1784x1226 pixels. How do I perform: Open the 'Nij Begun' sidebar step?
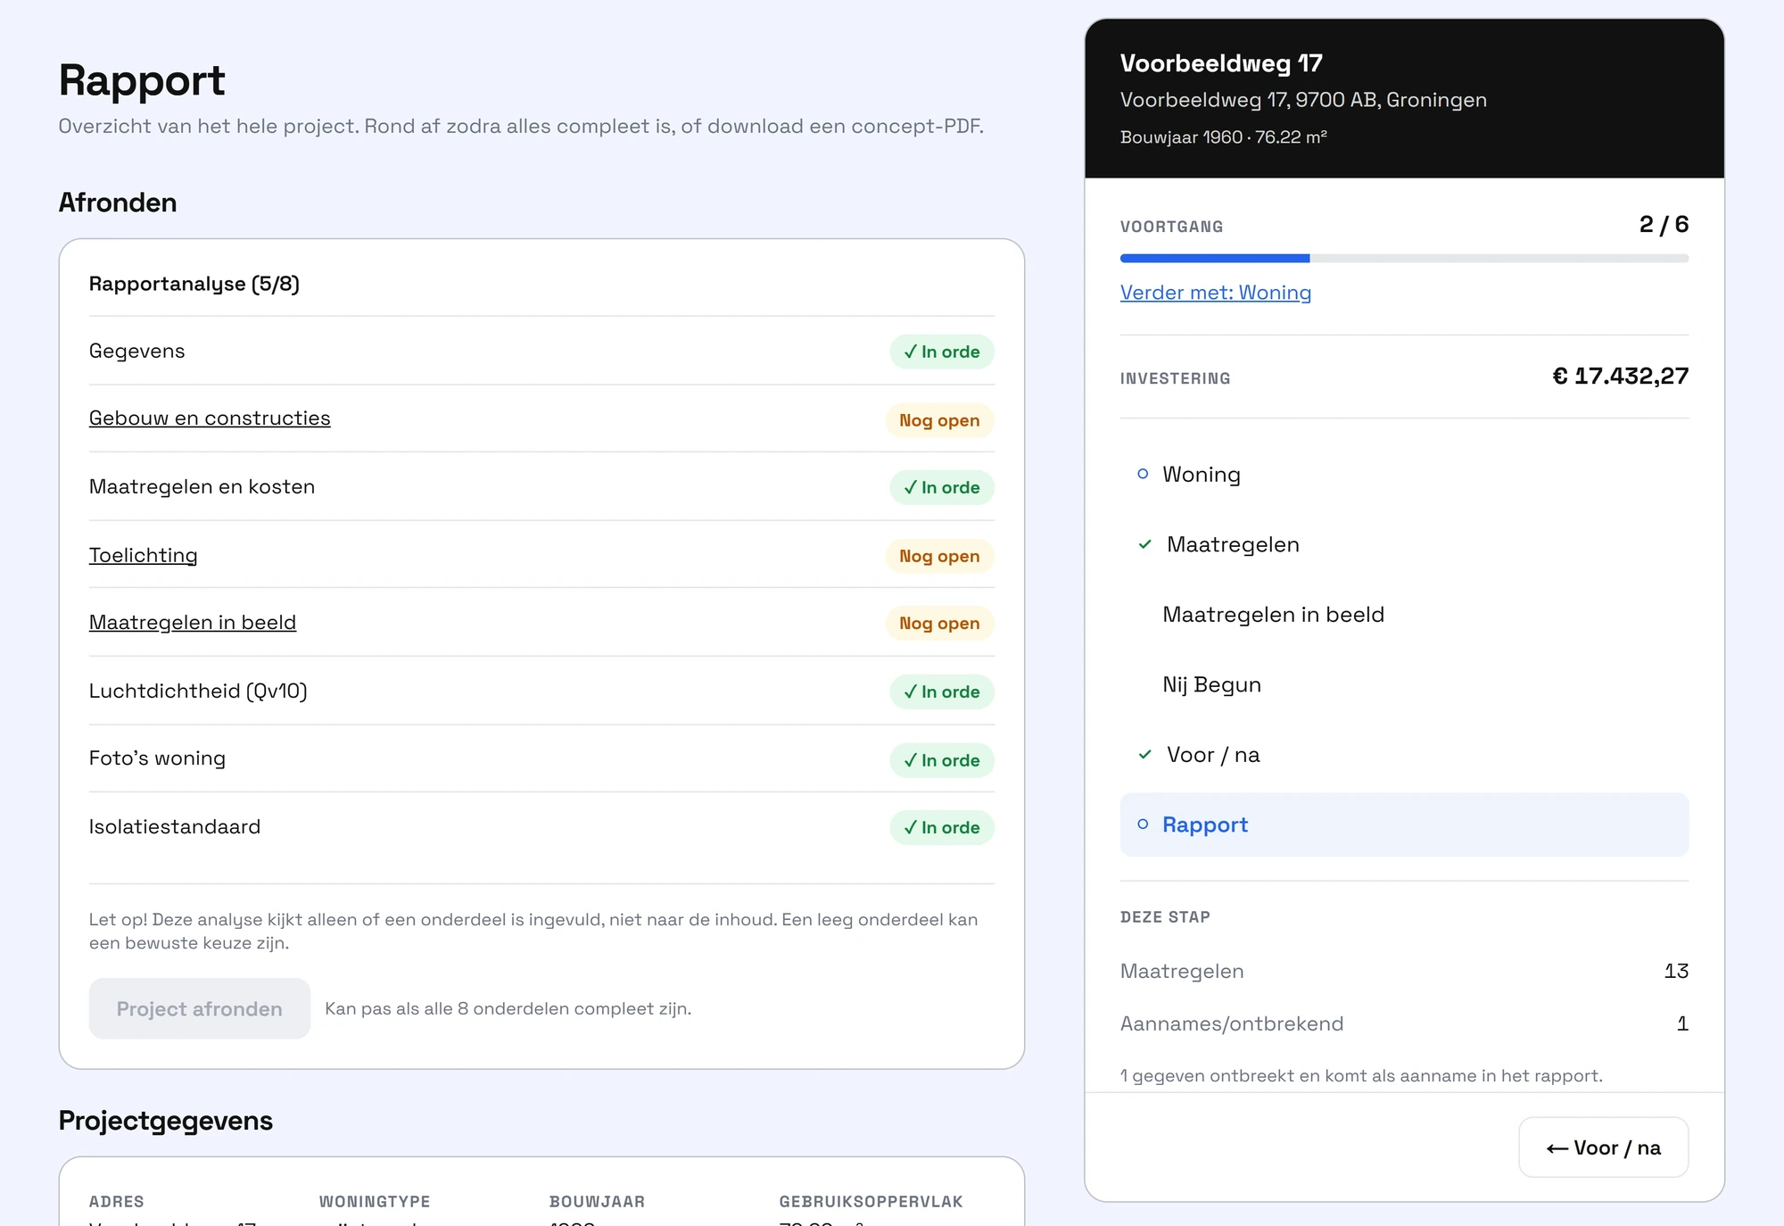point(1404,684)
